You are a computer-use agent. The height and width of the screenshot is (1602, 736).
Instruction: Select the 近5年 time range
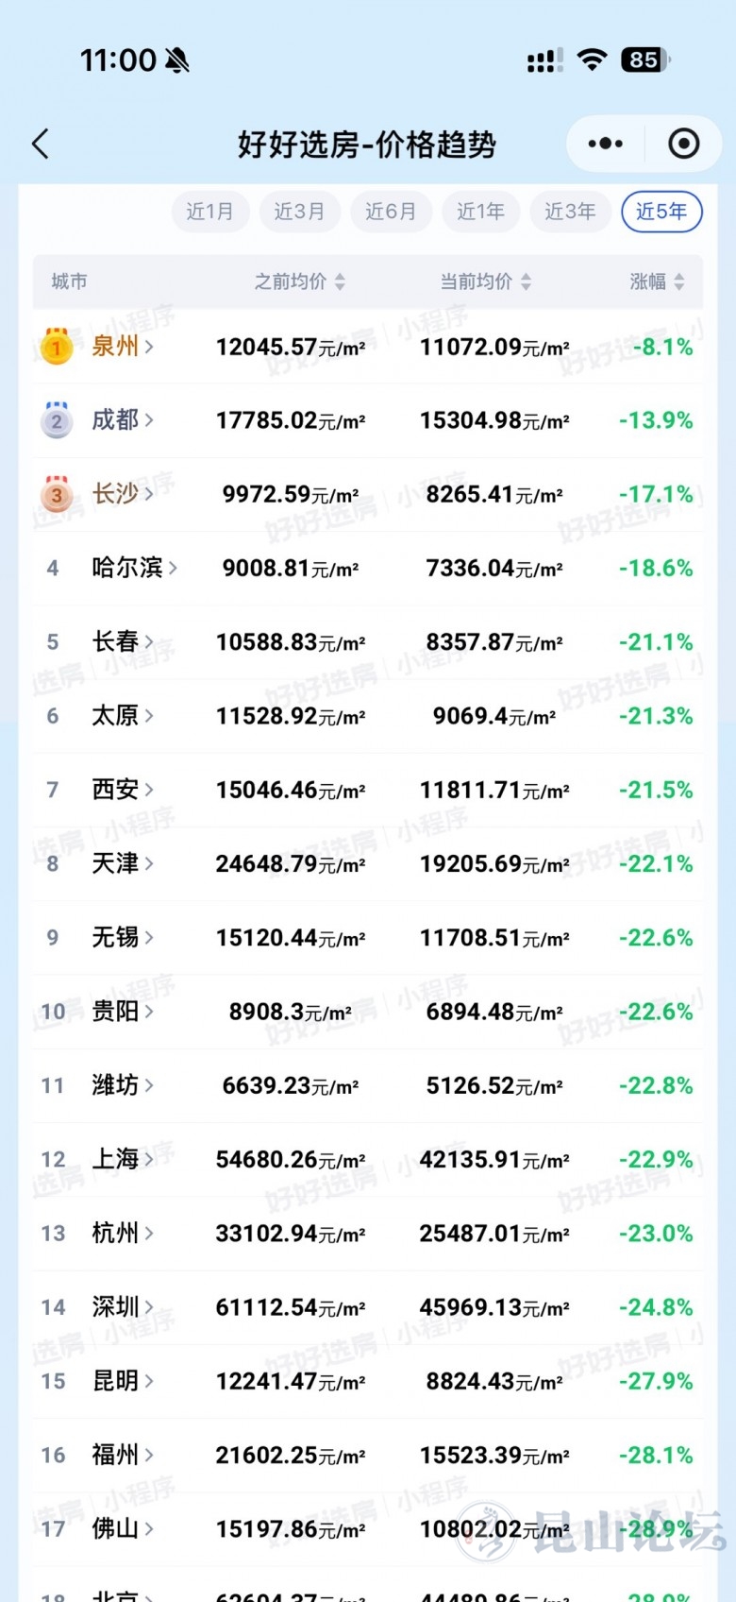[x=661, y=212]
